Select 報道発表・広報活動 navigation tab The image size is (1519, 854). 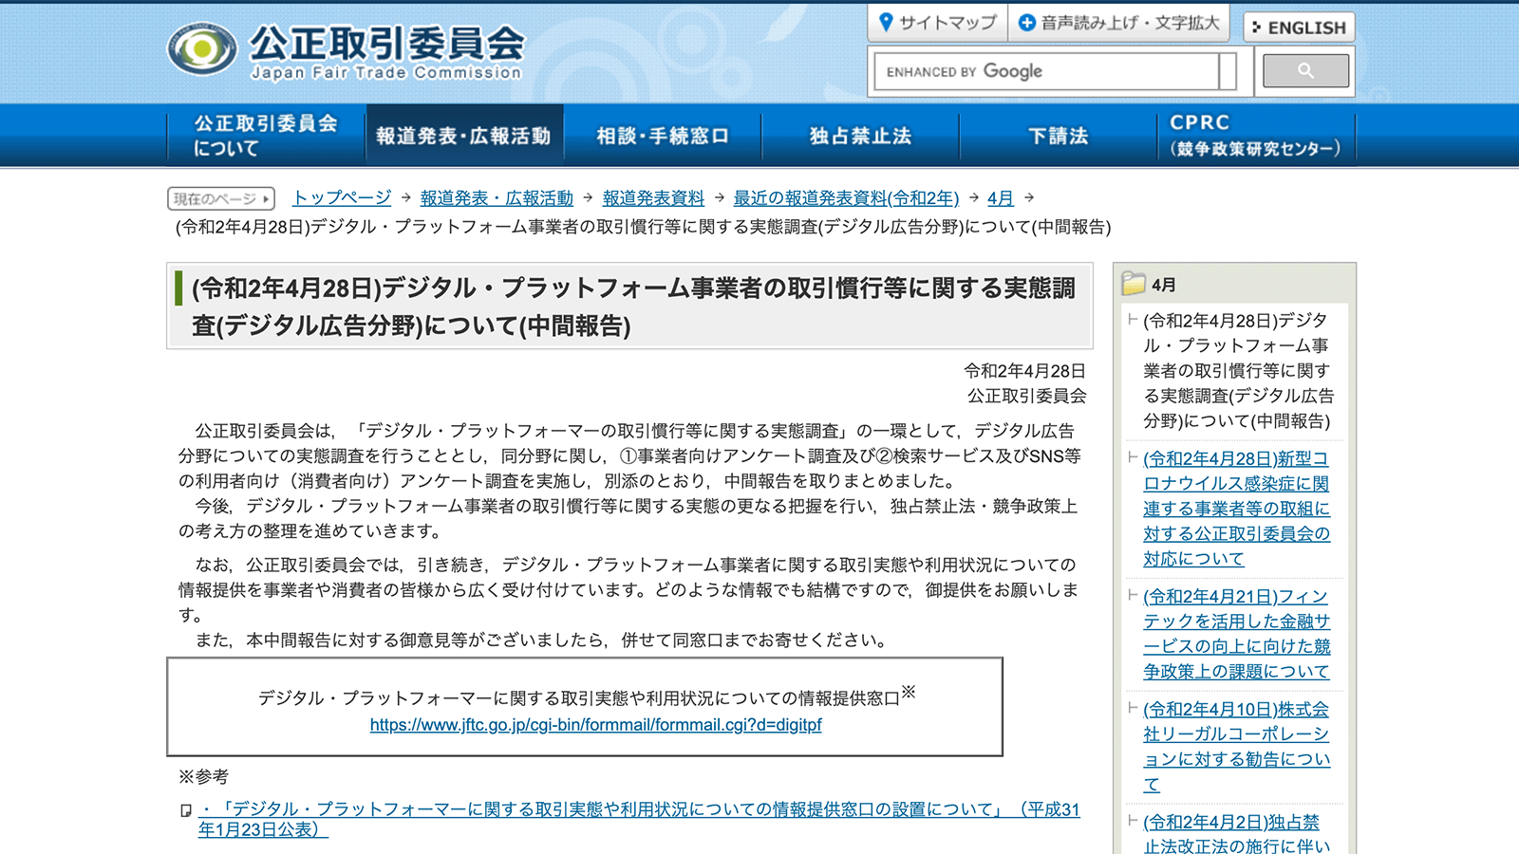[x=463, y=136]
